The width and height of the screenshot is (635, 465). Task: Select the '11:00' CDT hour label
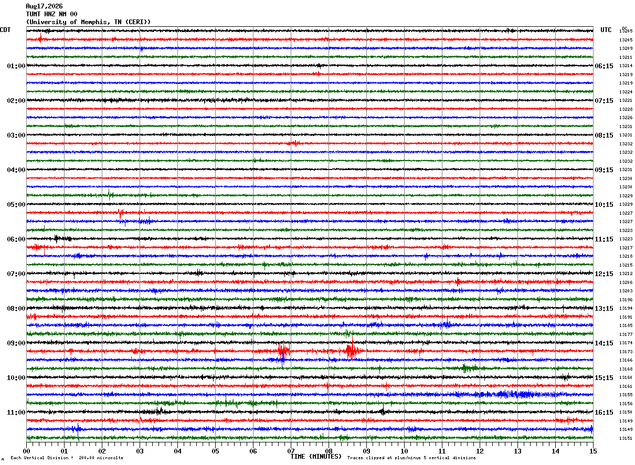tap(16, 413)
